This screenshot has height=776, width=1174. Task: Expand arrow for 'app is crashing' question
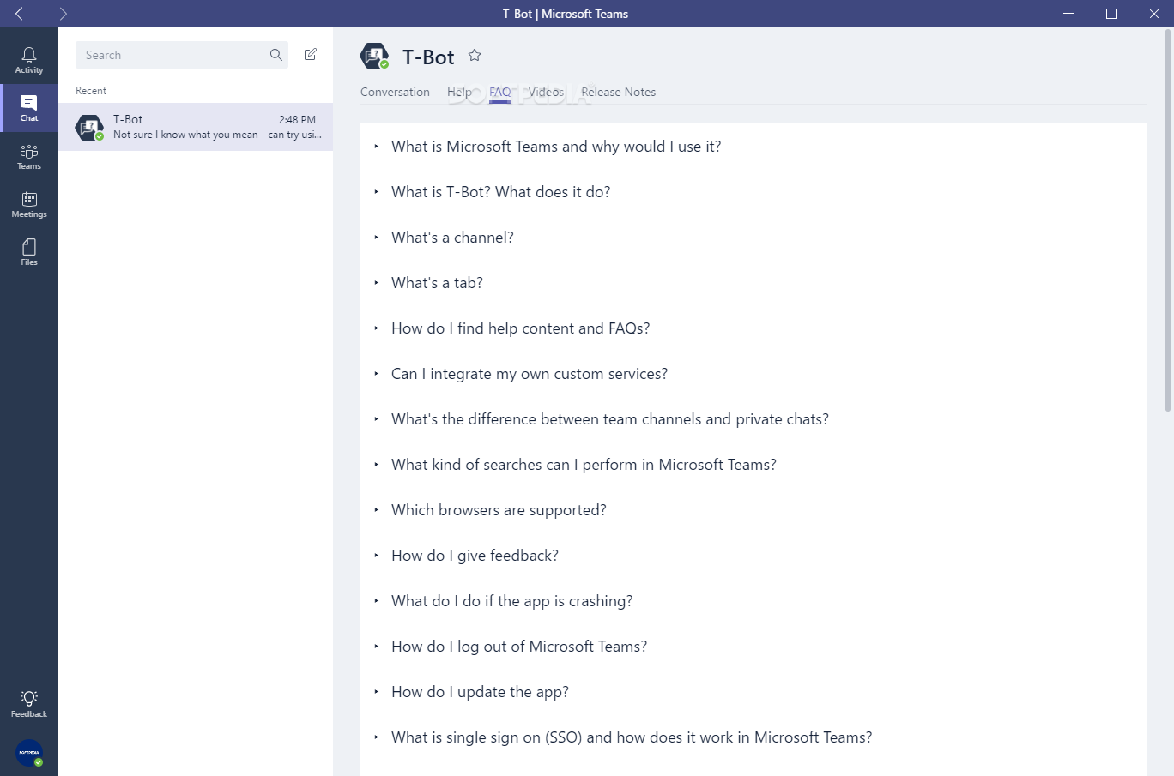coord(377,601)
